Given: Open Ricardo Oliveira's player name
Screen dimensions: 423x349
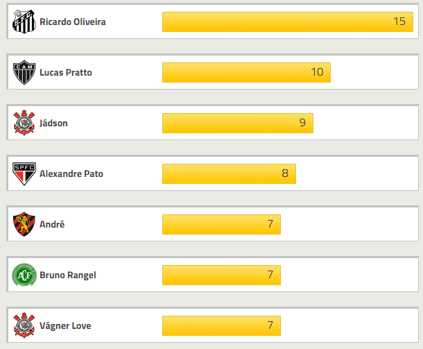Looking at the screenshot, I should [x=73, y=22].
